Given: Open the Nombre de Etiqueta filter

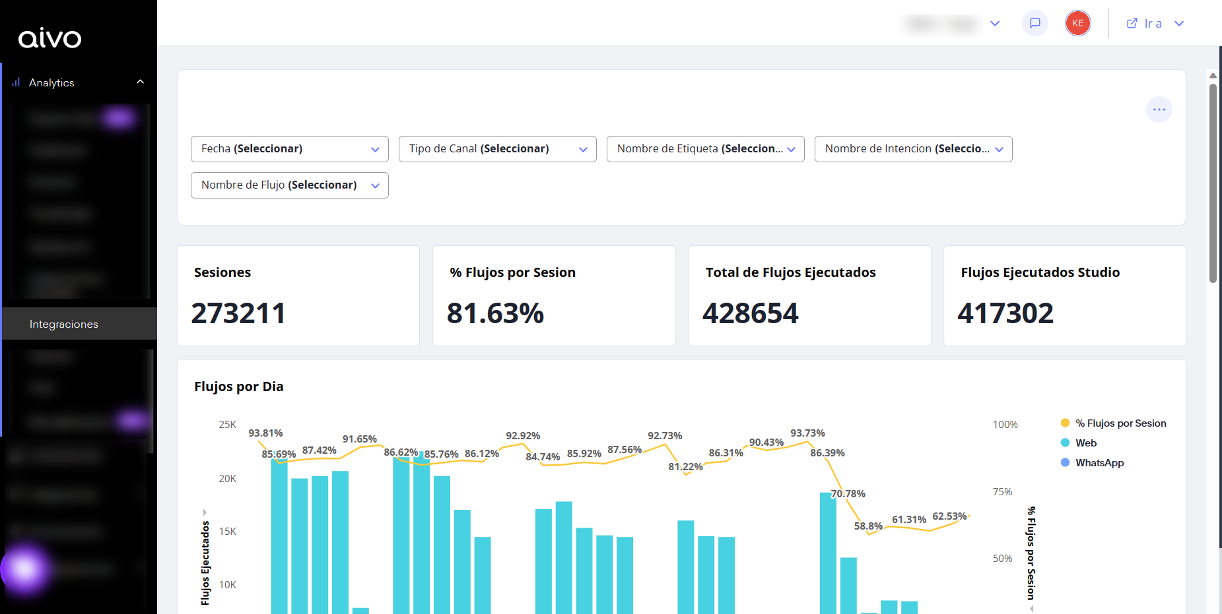Looking at the screenshot, I should tap(705, 149).
